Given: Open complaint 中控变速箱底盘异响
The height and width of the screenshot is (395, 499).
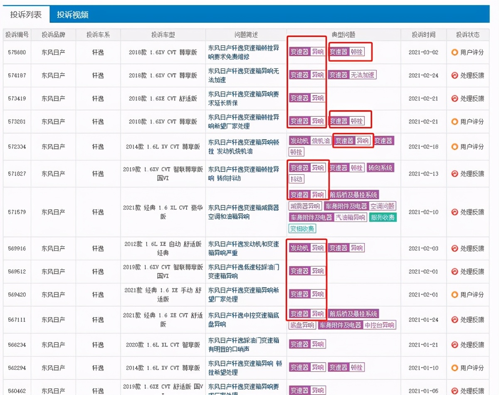Looking at the screenshot, I should [x=244, y=320].
